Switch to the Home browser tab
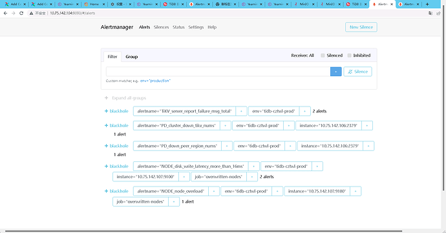This screenshot has width=446, height=233. [95, 5]
